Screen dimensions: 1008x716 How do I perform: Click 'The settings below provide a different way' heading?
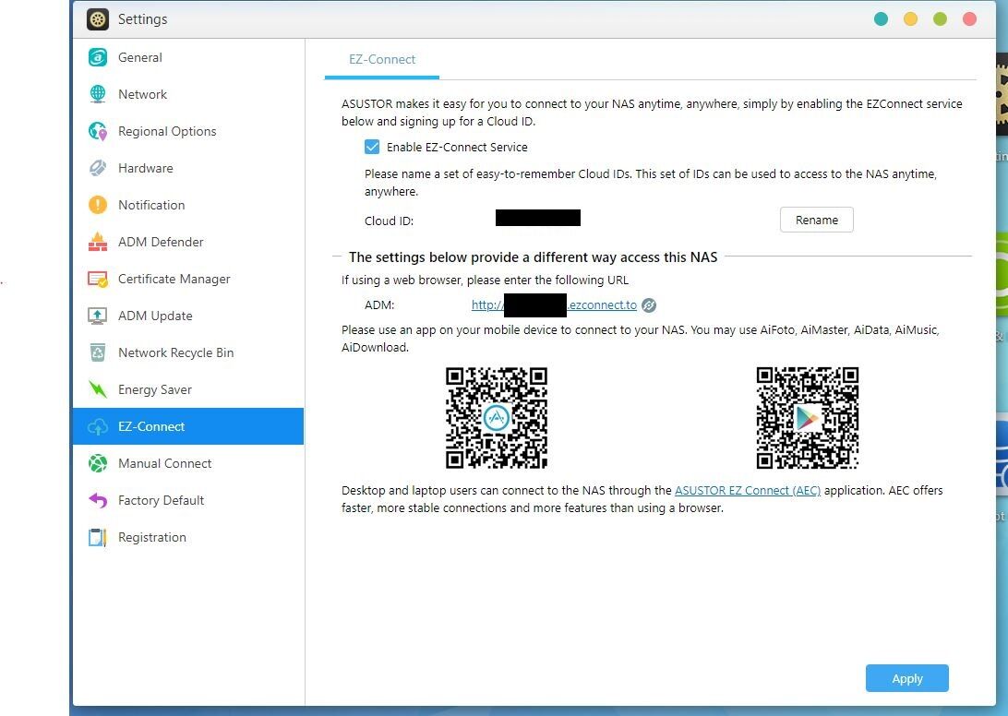coord(533,257)
